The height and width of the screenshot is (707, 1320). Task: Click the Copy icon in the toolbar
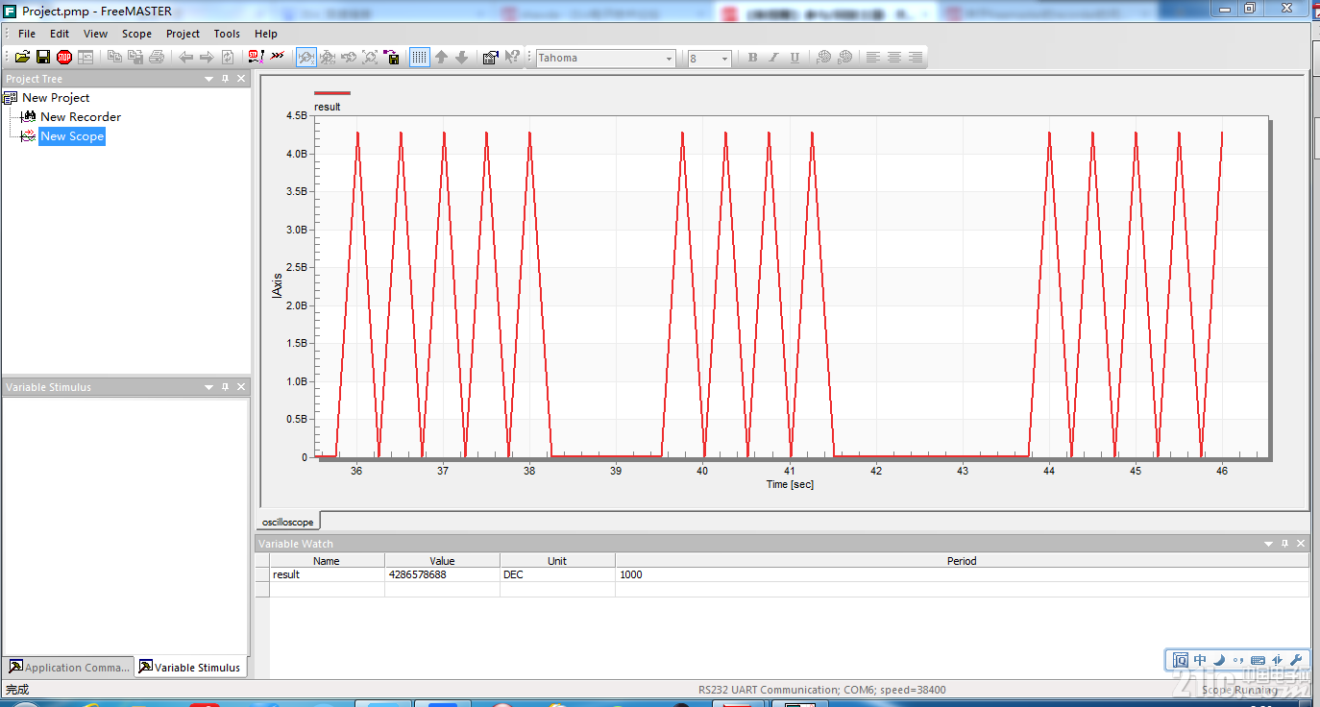click(114, 58)
